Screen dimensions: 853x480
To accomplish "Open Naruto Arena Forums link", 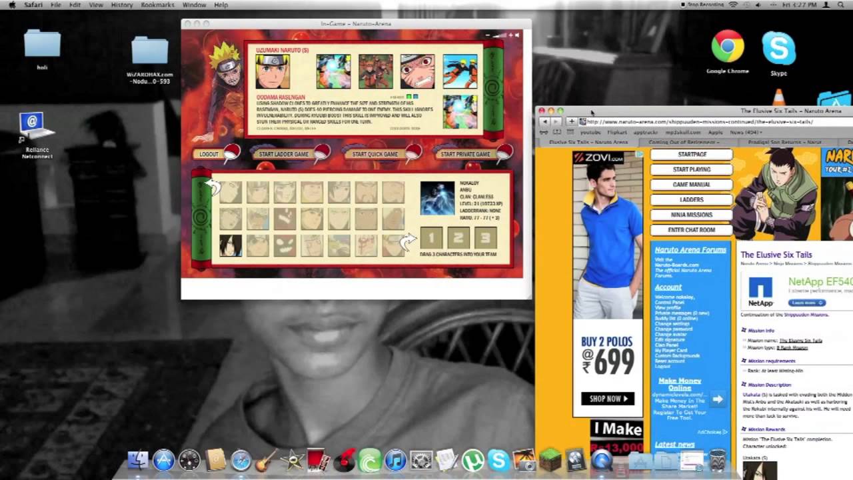I will (x=690, y=250).
